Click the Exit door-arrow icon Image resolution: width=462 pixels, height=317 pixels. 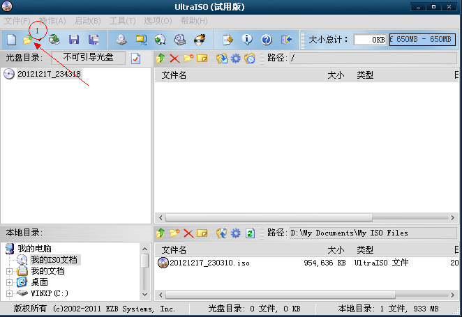pyautogui.click(x=286, y=40)
